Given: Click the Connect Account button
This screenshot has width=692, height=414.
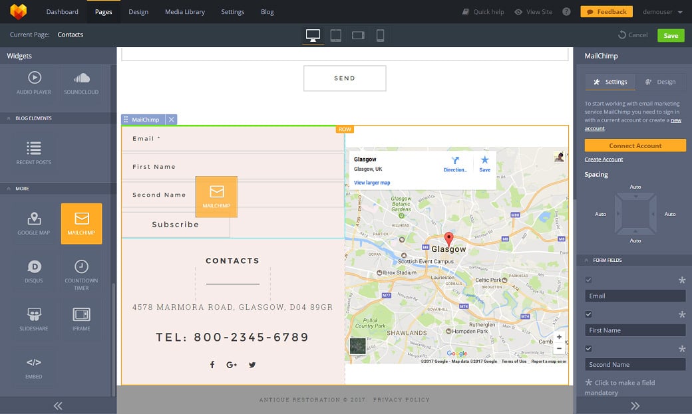Looking at the screenshot, I should pyautogui.click(x=635, y=146).
